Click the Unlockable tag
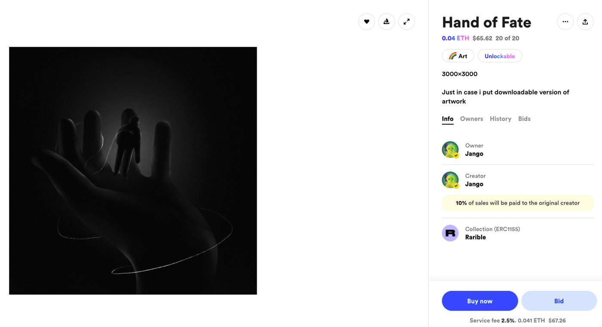 (x=500, y=56)
